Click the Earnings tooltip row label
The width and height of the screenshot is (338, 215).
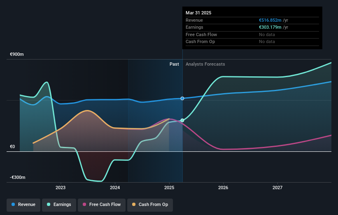(194, 27)
